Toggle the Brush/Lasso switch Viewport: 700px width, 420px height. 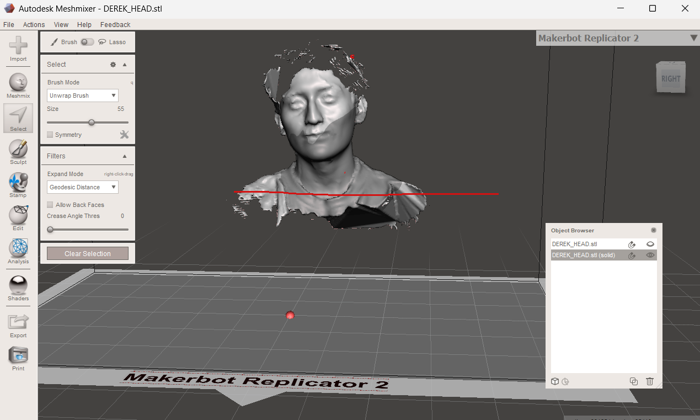(87, 42)
